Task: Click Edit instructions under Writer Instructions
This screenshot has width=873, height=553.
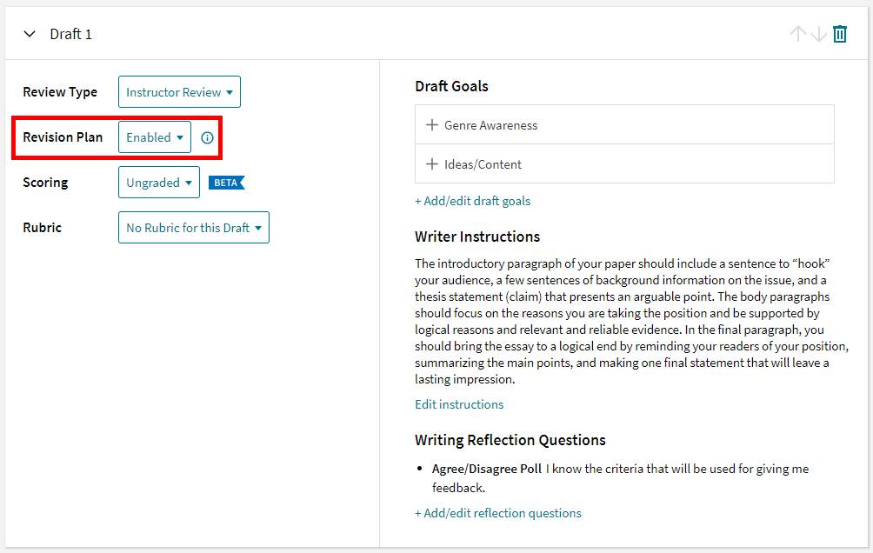Action: [459, 403]
